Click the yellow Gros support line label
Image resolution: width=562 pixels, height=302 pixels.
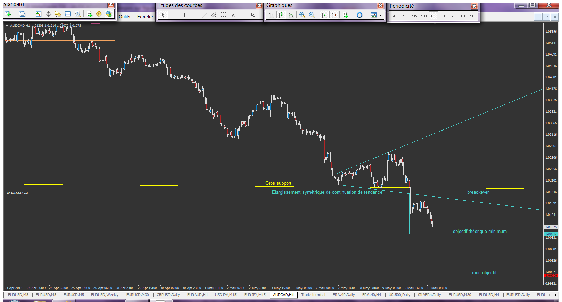[x=278, y=183]
